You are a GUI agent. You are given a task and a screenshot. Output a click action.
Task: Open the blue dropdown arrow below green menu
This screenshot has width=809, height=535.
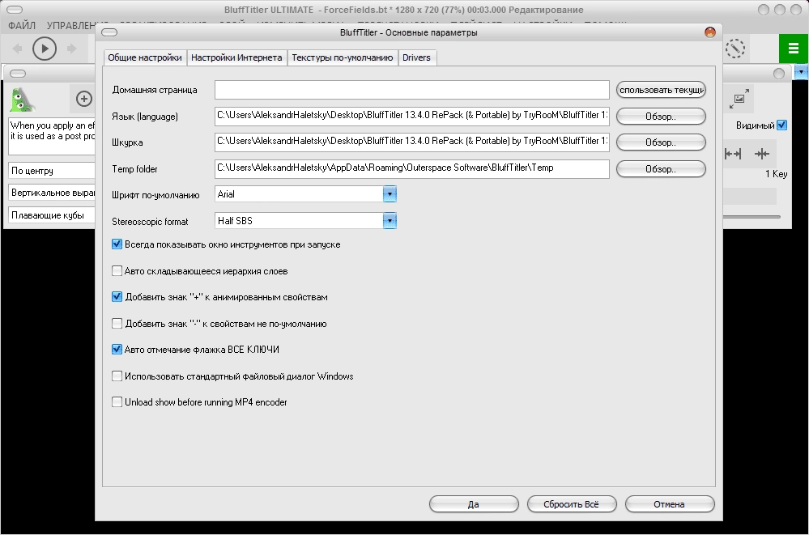(801, 72)
